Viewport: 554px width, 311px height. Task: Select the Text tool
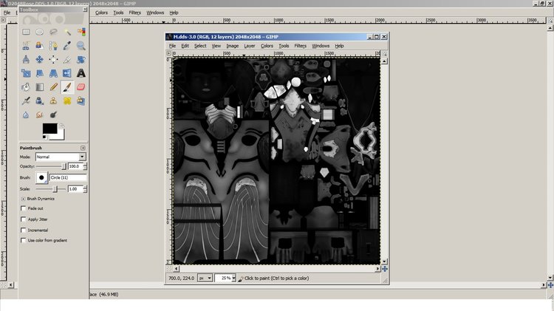(x=81, y=73)
